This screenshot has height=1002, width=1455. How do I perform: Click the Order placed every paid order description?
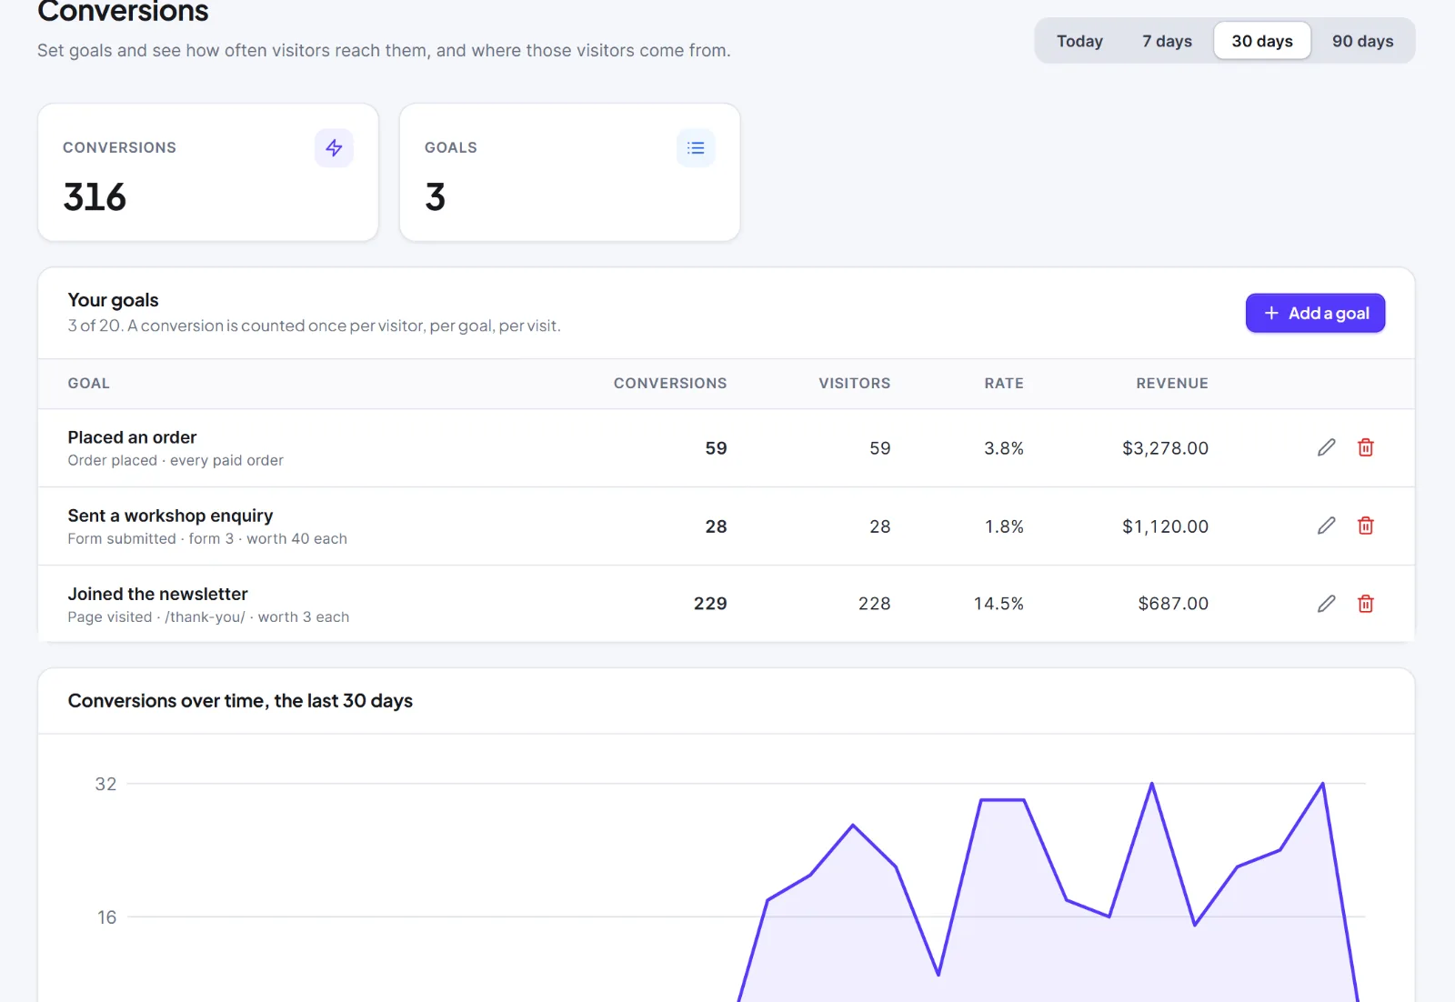click(x=176, y=461)
